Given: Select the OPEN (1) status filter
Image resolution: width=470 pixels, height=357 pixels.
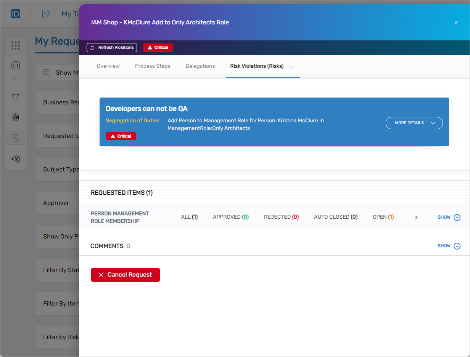Looking at the screenshot, I should point(383,217).
